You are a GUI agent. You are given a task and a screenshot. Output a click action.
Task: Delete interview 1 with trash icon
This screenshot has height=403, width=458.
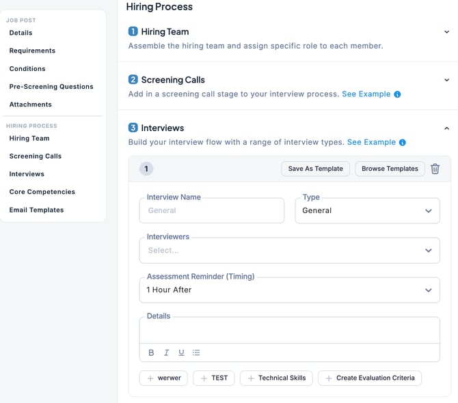point(435,169)
